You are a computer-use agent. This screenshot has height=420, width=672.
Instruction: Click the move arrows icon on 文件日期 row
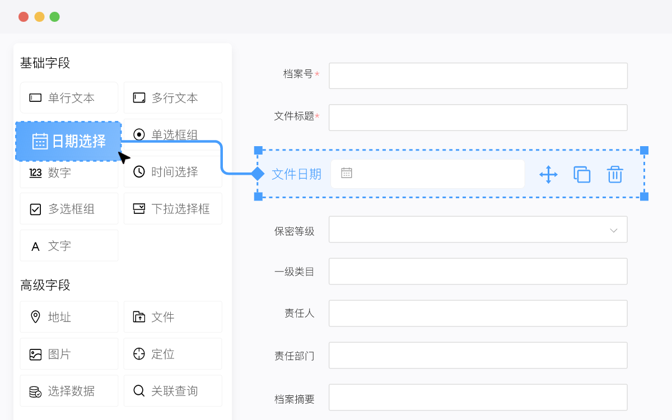(x=548, y=174)
